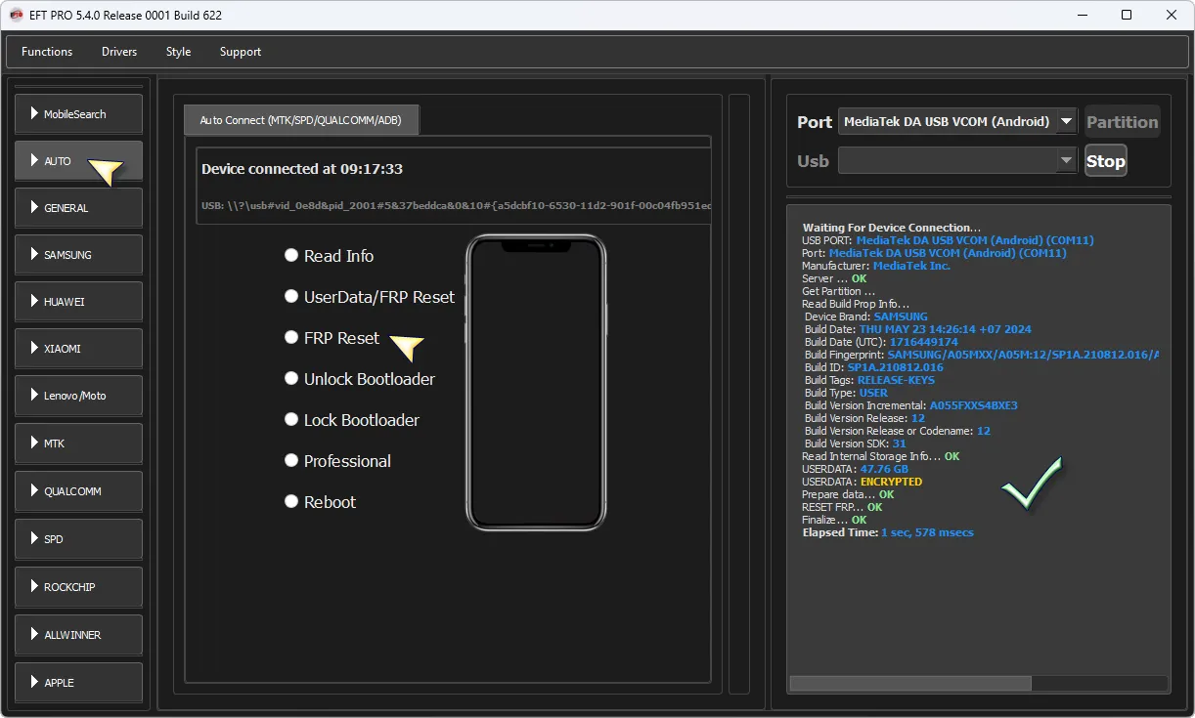The width and height of the screenshot is (1195, 718).
Task: Open the Functions menu
Action: 47,52
